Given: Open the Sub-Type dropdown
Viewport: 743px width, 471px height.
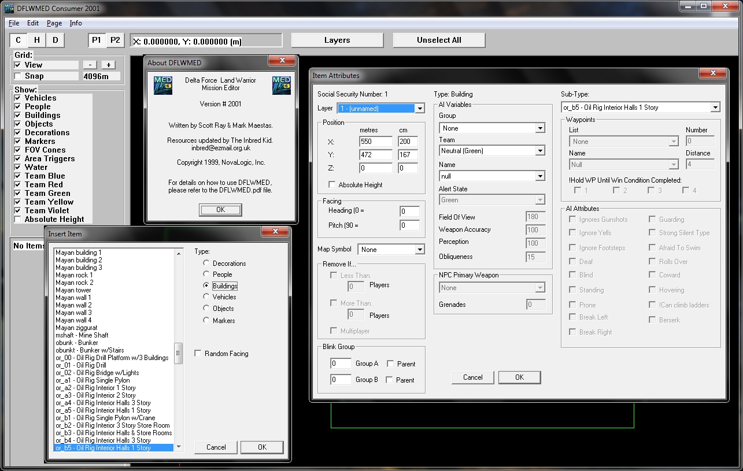Looking at the screenshot, I should click(641, 107).
